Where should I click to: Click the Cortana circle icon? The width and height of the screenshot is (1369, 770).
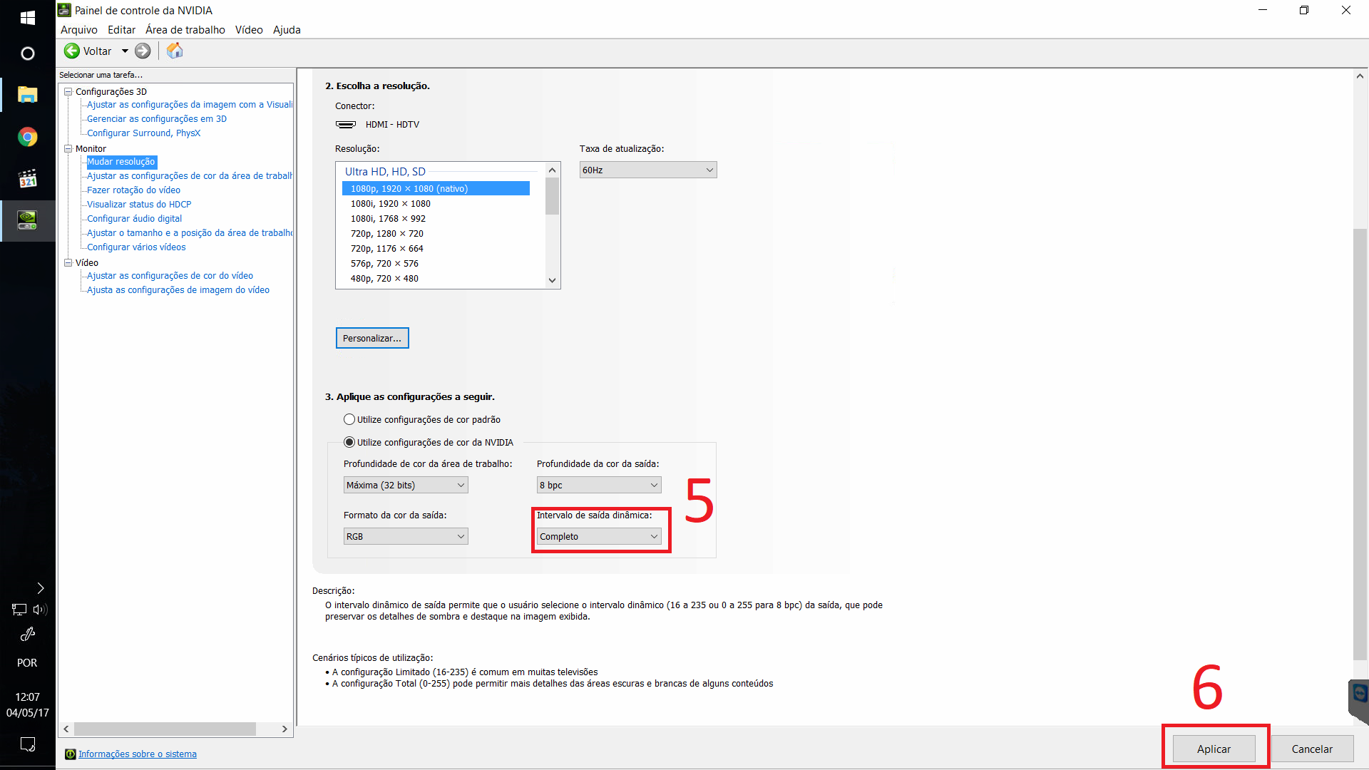(x=28, y=53)
